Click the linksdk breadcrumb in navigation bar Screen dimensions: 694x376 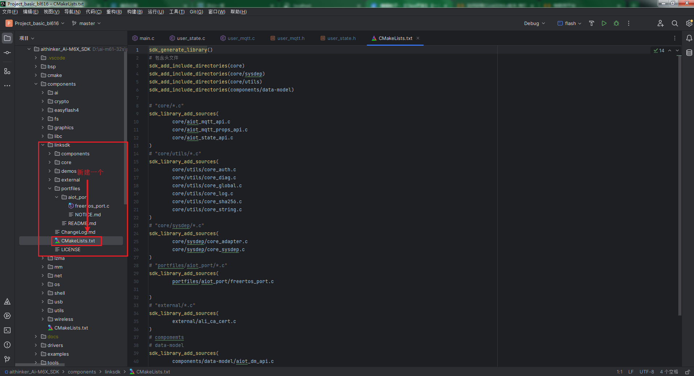112,372
